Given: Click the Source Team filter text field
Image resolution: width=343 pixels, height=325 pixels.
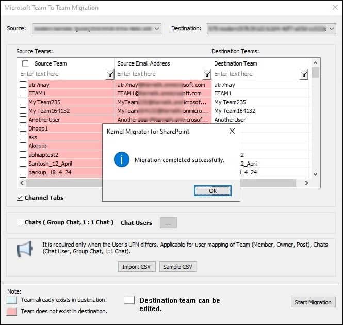Looking at the screenshot, I should 62,74.
